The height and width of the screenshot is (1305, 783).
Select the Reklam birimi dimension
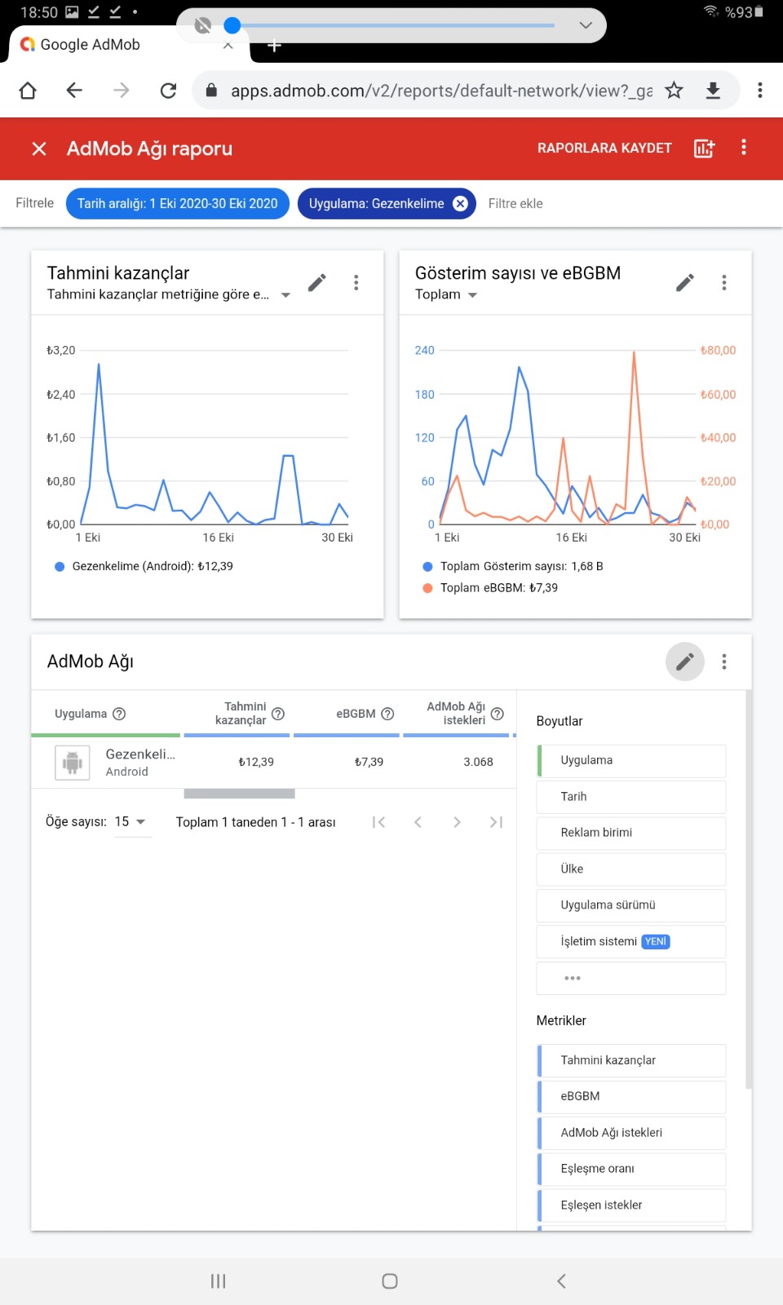pyautogui.click(x=631, y=833)
